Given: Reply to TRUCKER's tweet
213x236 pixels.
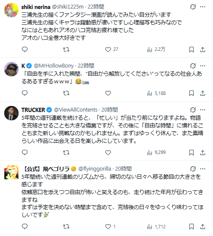Looking at the screenshot, I should click(25, 153).
